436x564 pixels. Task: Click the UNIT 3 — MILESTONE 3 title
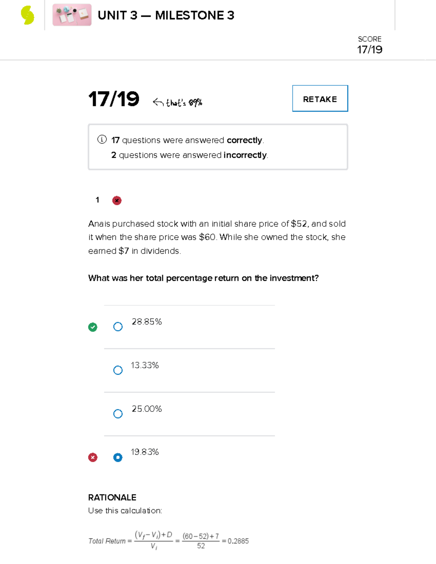pyautogui.click(x=166, y=15)
